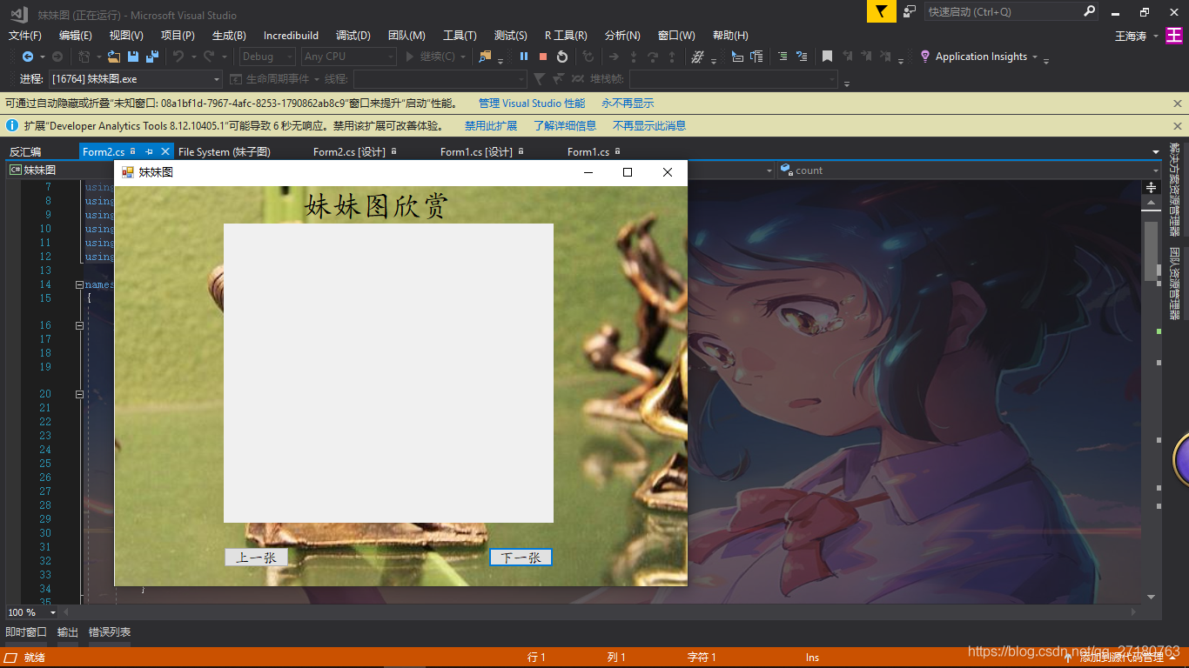Click the 管理 Visual Studio 性能 link
This screenshot has width=1189, height=668.
tap(532, 103)
